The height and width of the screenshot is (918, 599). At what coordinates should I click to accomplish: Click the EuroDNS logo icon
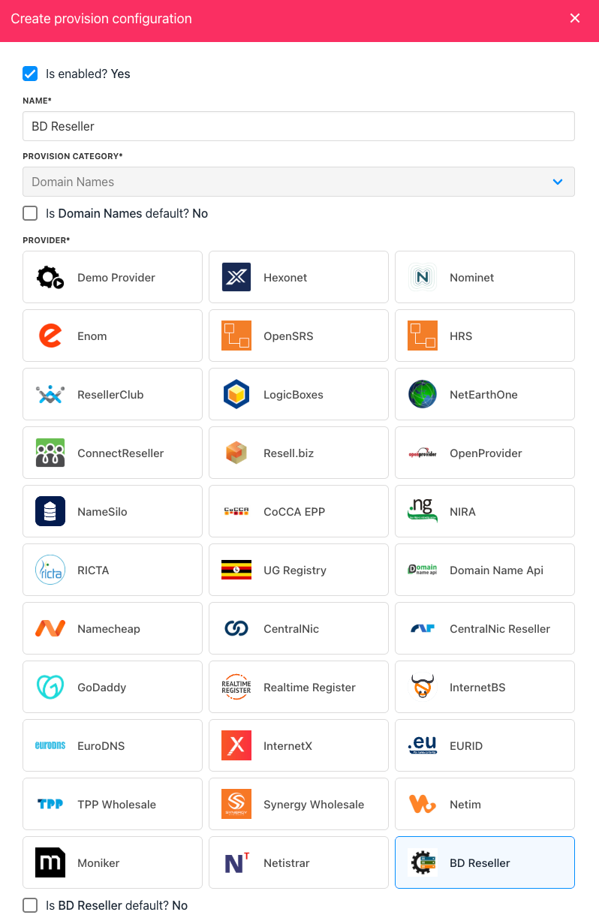(50, 746)
